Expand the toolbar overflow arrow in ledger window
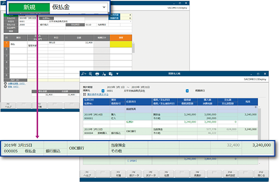 pyautogui.click(x=117, y=73)
